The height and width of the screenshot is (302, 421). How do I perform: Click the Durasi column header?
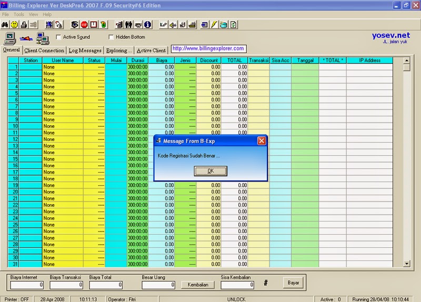pos(137,61)
